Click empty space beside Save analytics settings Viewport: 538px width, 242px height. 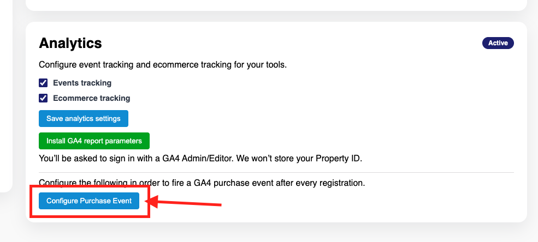click(x=309, y=118)
